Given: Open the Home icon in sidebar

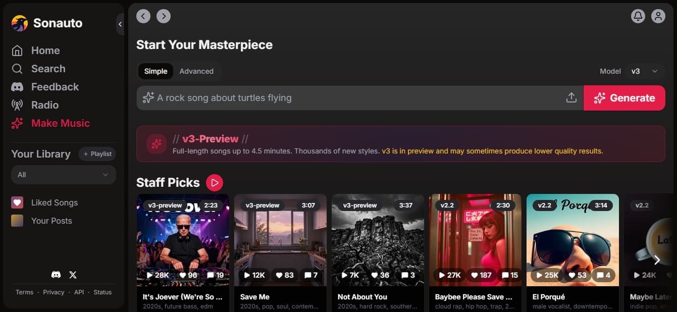Looking at the screenshot, I should (18, 50).
